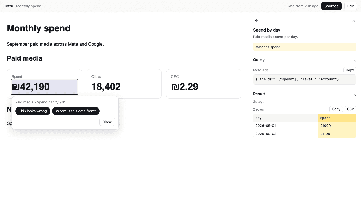Viewport: 361px width, 203px height.
Task: Select the CPC card value ₪2.29
Action: 185,87
